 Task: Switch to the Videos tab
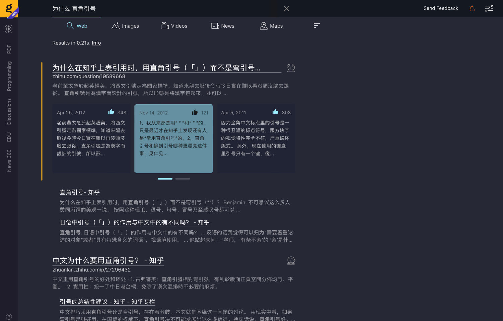click(174, 26)
